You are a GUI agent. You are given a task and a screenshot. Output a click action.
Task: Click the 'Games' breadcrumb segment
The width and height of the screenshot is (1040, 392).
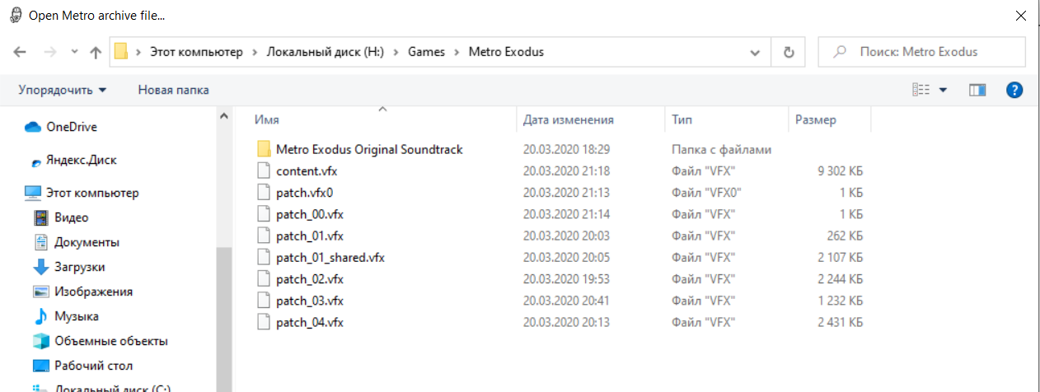pyautogui.click(x=426, y=52)
